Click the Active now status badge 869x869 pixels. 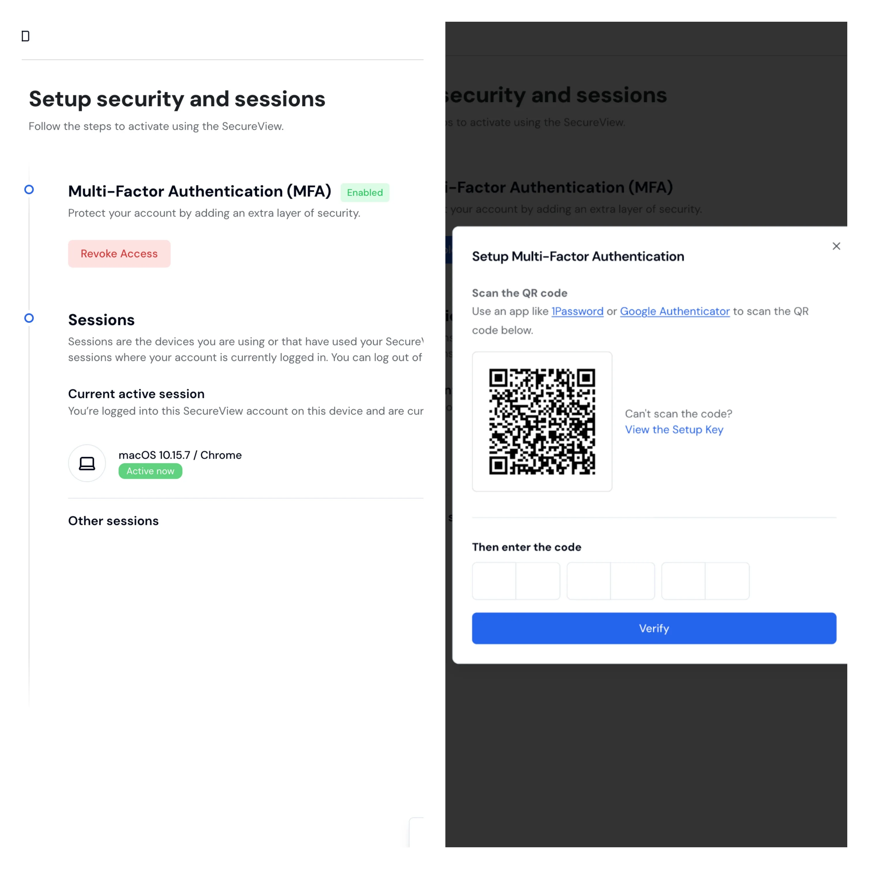tap(150, 471)
